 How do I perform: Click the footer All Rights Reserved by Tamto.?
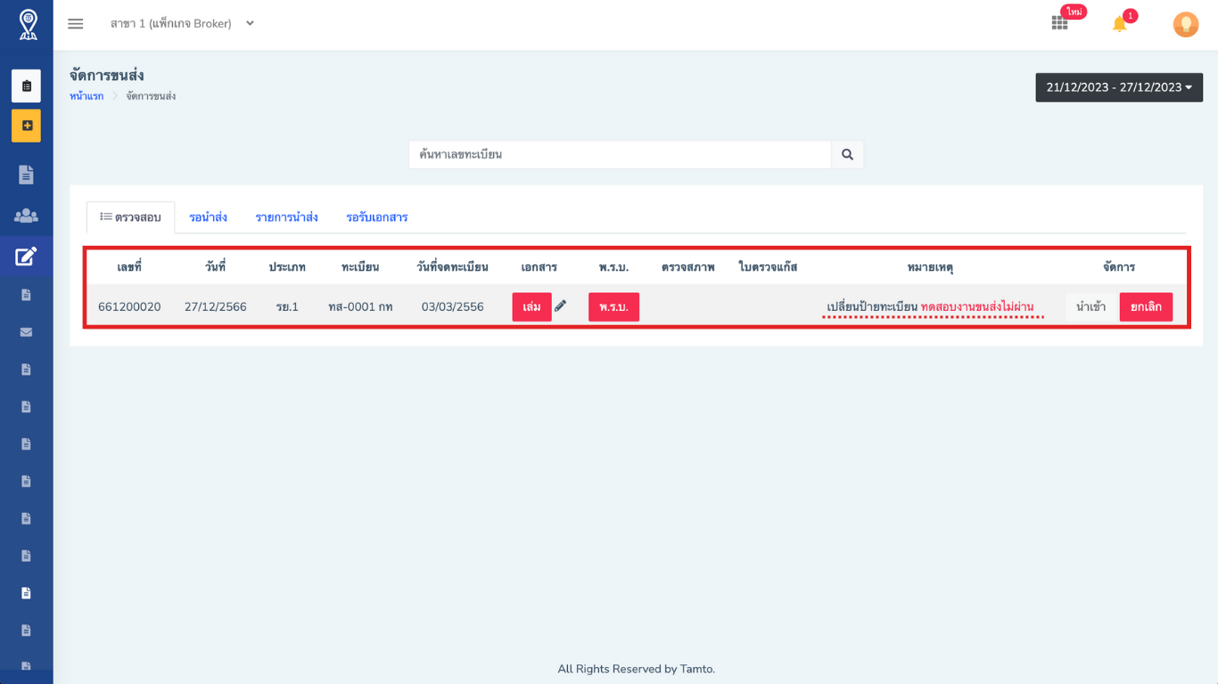(x=636, y=669)
